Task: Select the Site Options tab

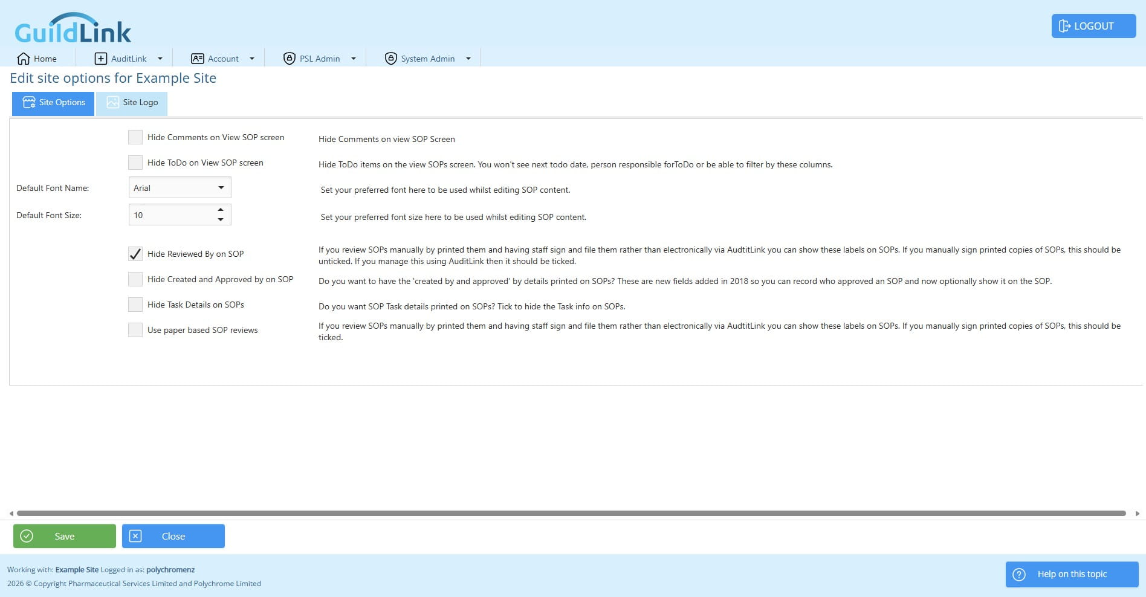Action: (53, 103)
